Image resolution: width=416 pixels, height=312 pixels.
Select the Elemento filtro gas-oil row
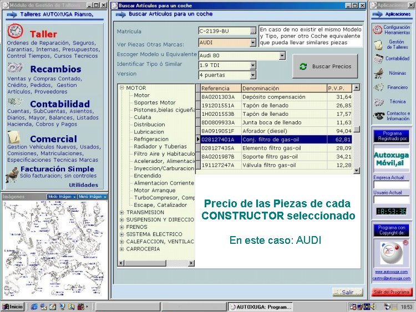click(276, 148)
